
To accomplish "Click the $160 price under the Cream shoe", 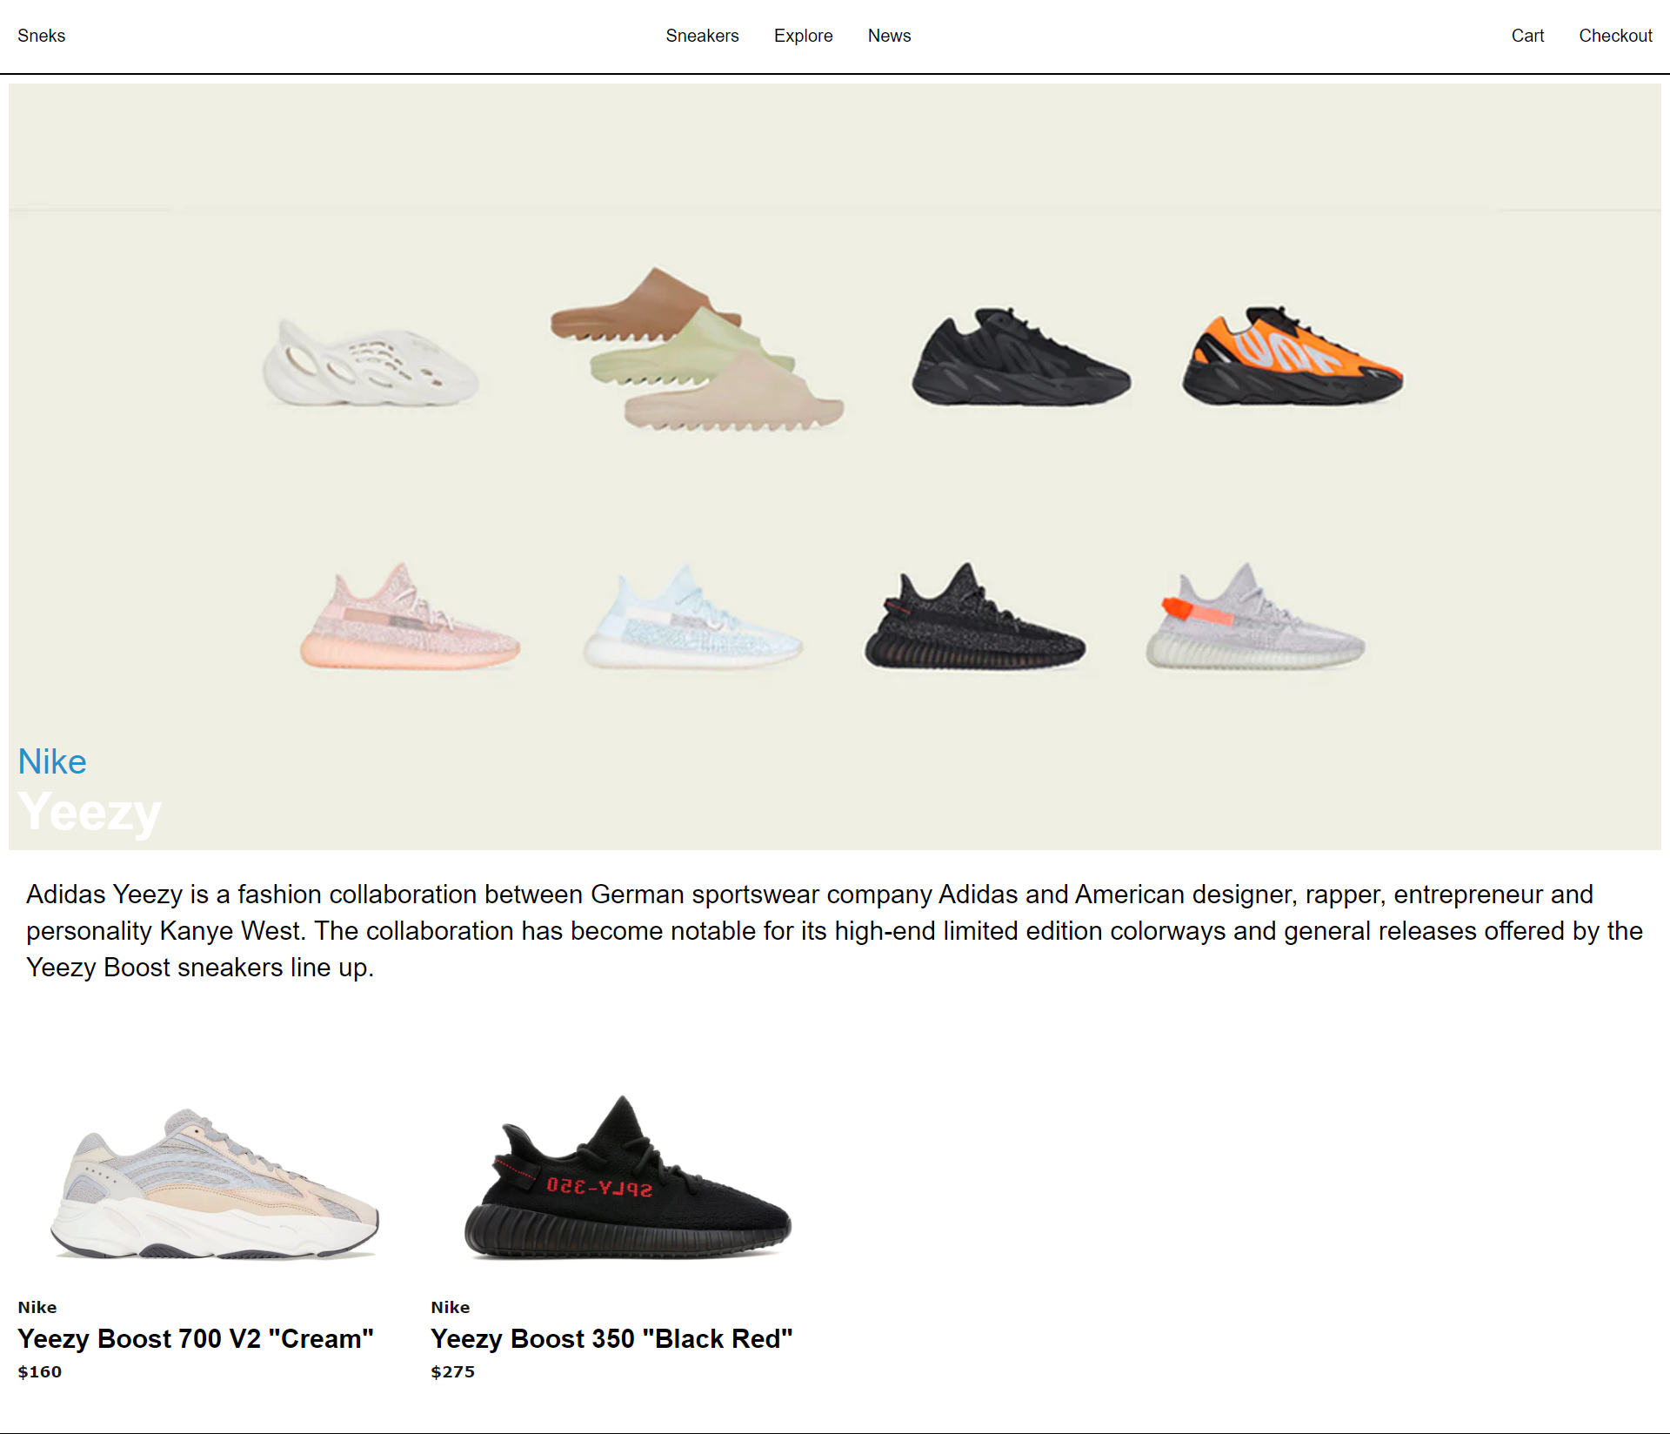I will (x=40, y=1371).
